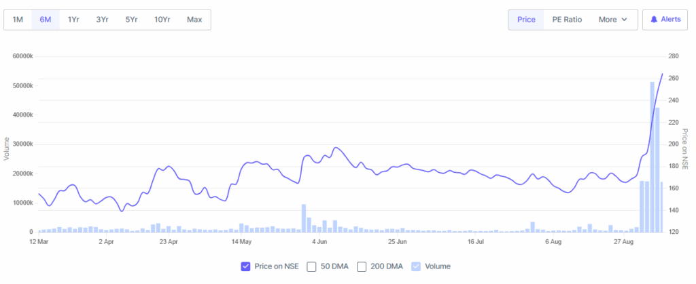Toggle the Volume checkbox
The image size is (696, 284).
[x=416, y=266]
